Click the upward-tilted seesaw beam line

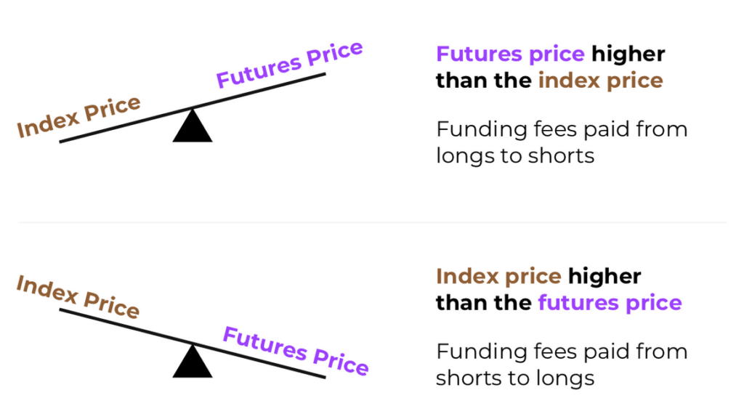click(192, 107)
